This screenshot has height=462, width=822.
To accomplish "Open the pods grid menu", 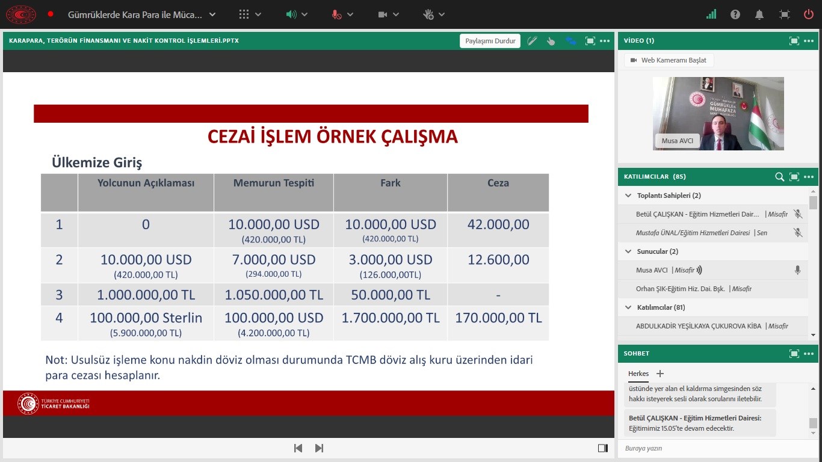I will coord(244,14).
